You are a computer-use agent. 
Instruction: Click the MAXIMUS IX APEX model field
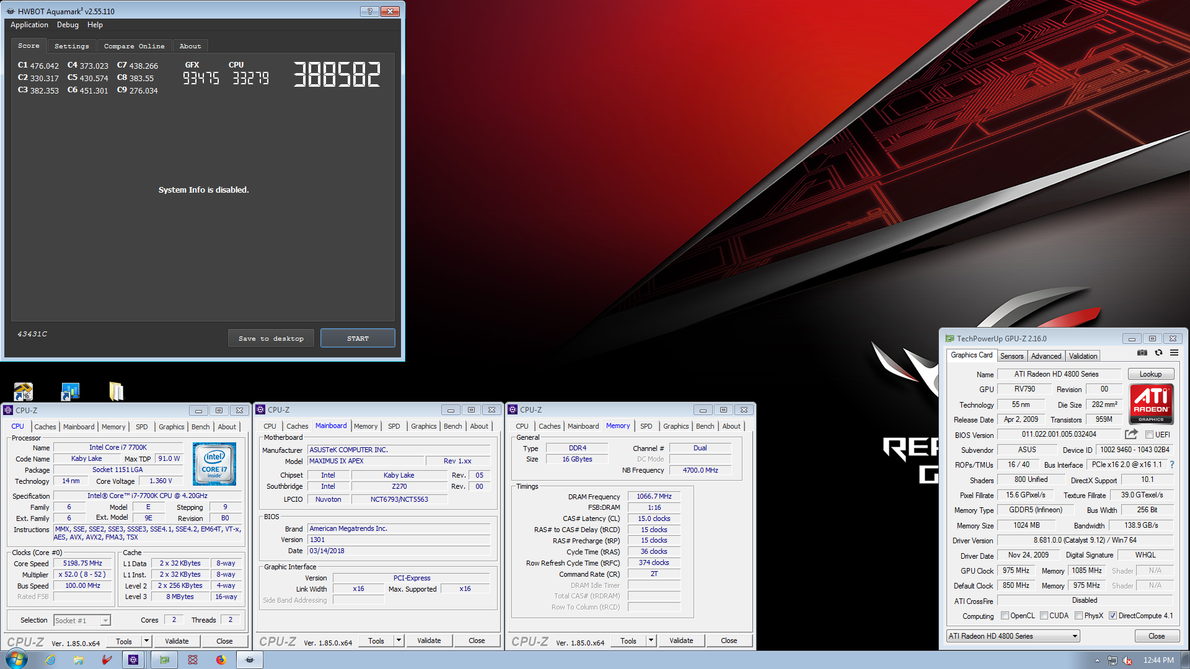(x=366, y=461)
